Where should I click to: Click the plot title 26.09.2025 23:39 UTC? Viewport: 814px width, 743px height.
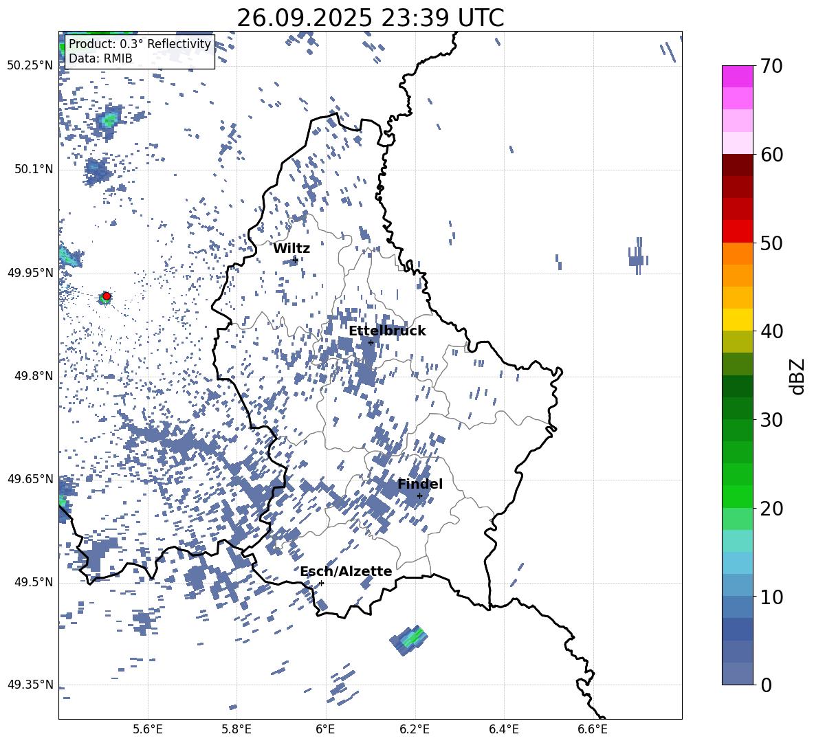pyautogui.click(x=371, y=18)
